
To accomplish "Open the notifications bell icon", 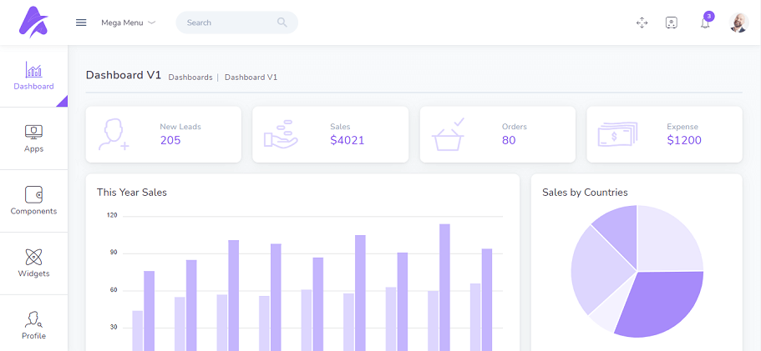I will coord(705,23).
